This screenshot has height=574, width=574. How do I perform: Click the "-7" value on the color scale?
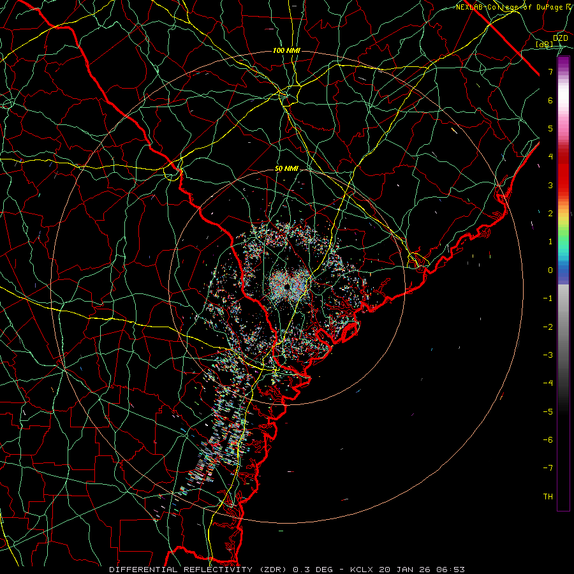point(548,468)
